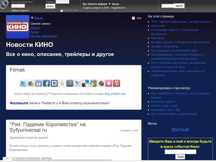This screenshot has width=216, height=162.
Task: Click the Google Buzz share icon
Action: coord(31,83)
